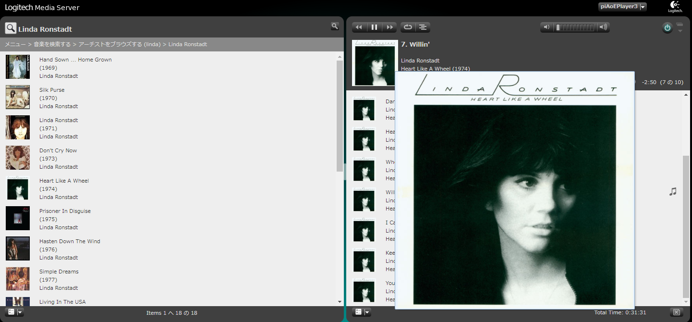Clear the playlist with X button
Screen dimensions: 692x322
point(677,312)
